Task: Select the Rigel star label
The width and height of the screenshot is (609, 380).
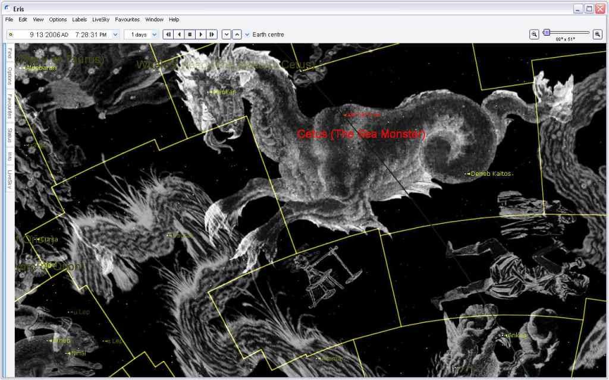Action: pyautogui.click(x=49, y=265)
